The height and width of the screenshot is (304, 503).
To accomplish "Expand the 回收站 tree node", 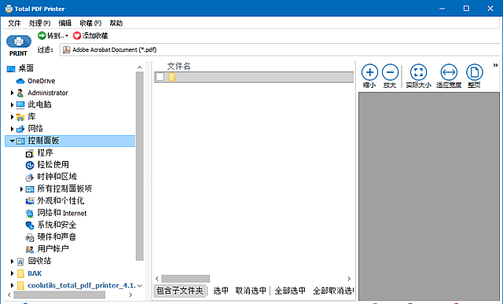I will [x=12, y=262].
